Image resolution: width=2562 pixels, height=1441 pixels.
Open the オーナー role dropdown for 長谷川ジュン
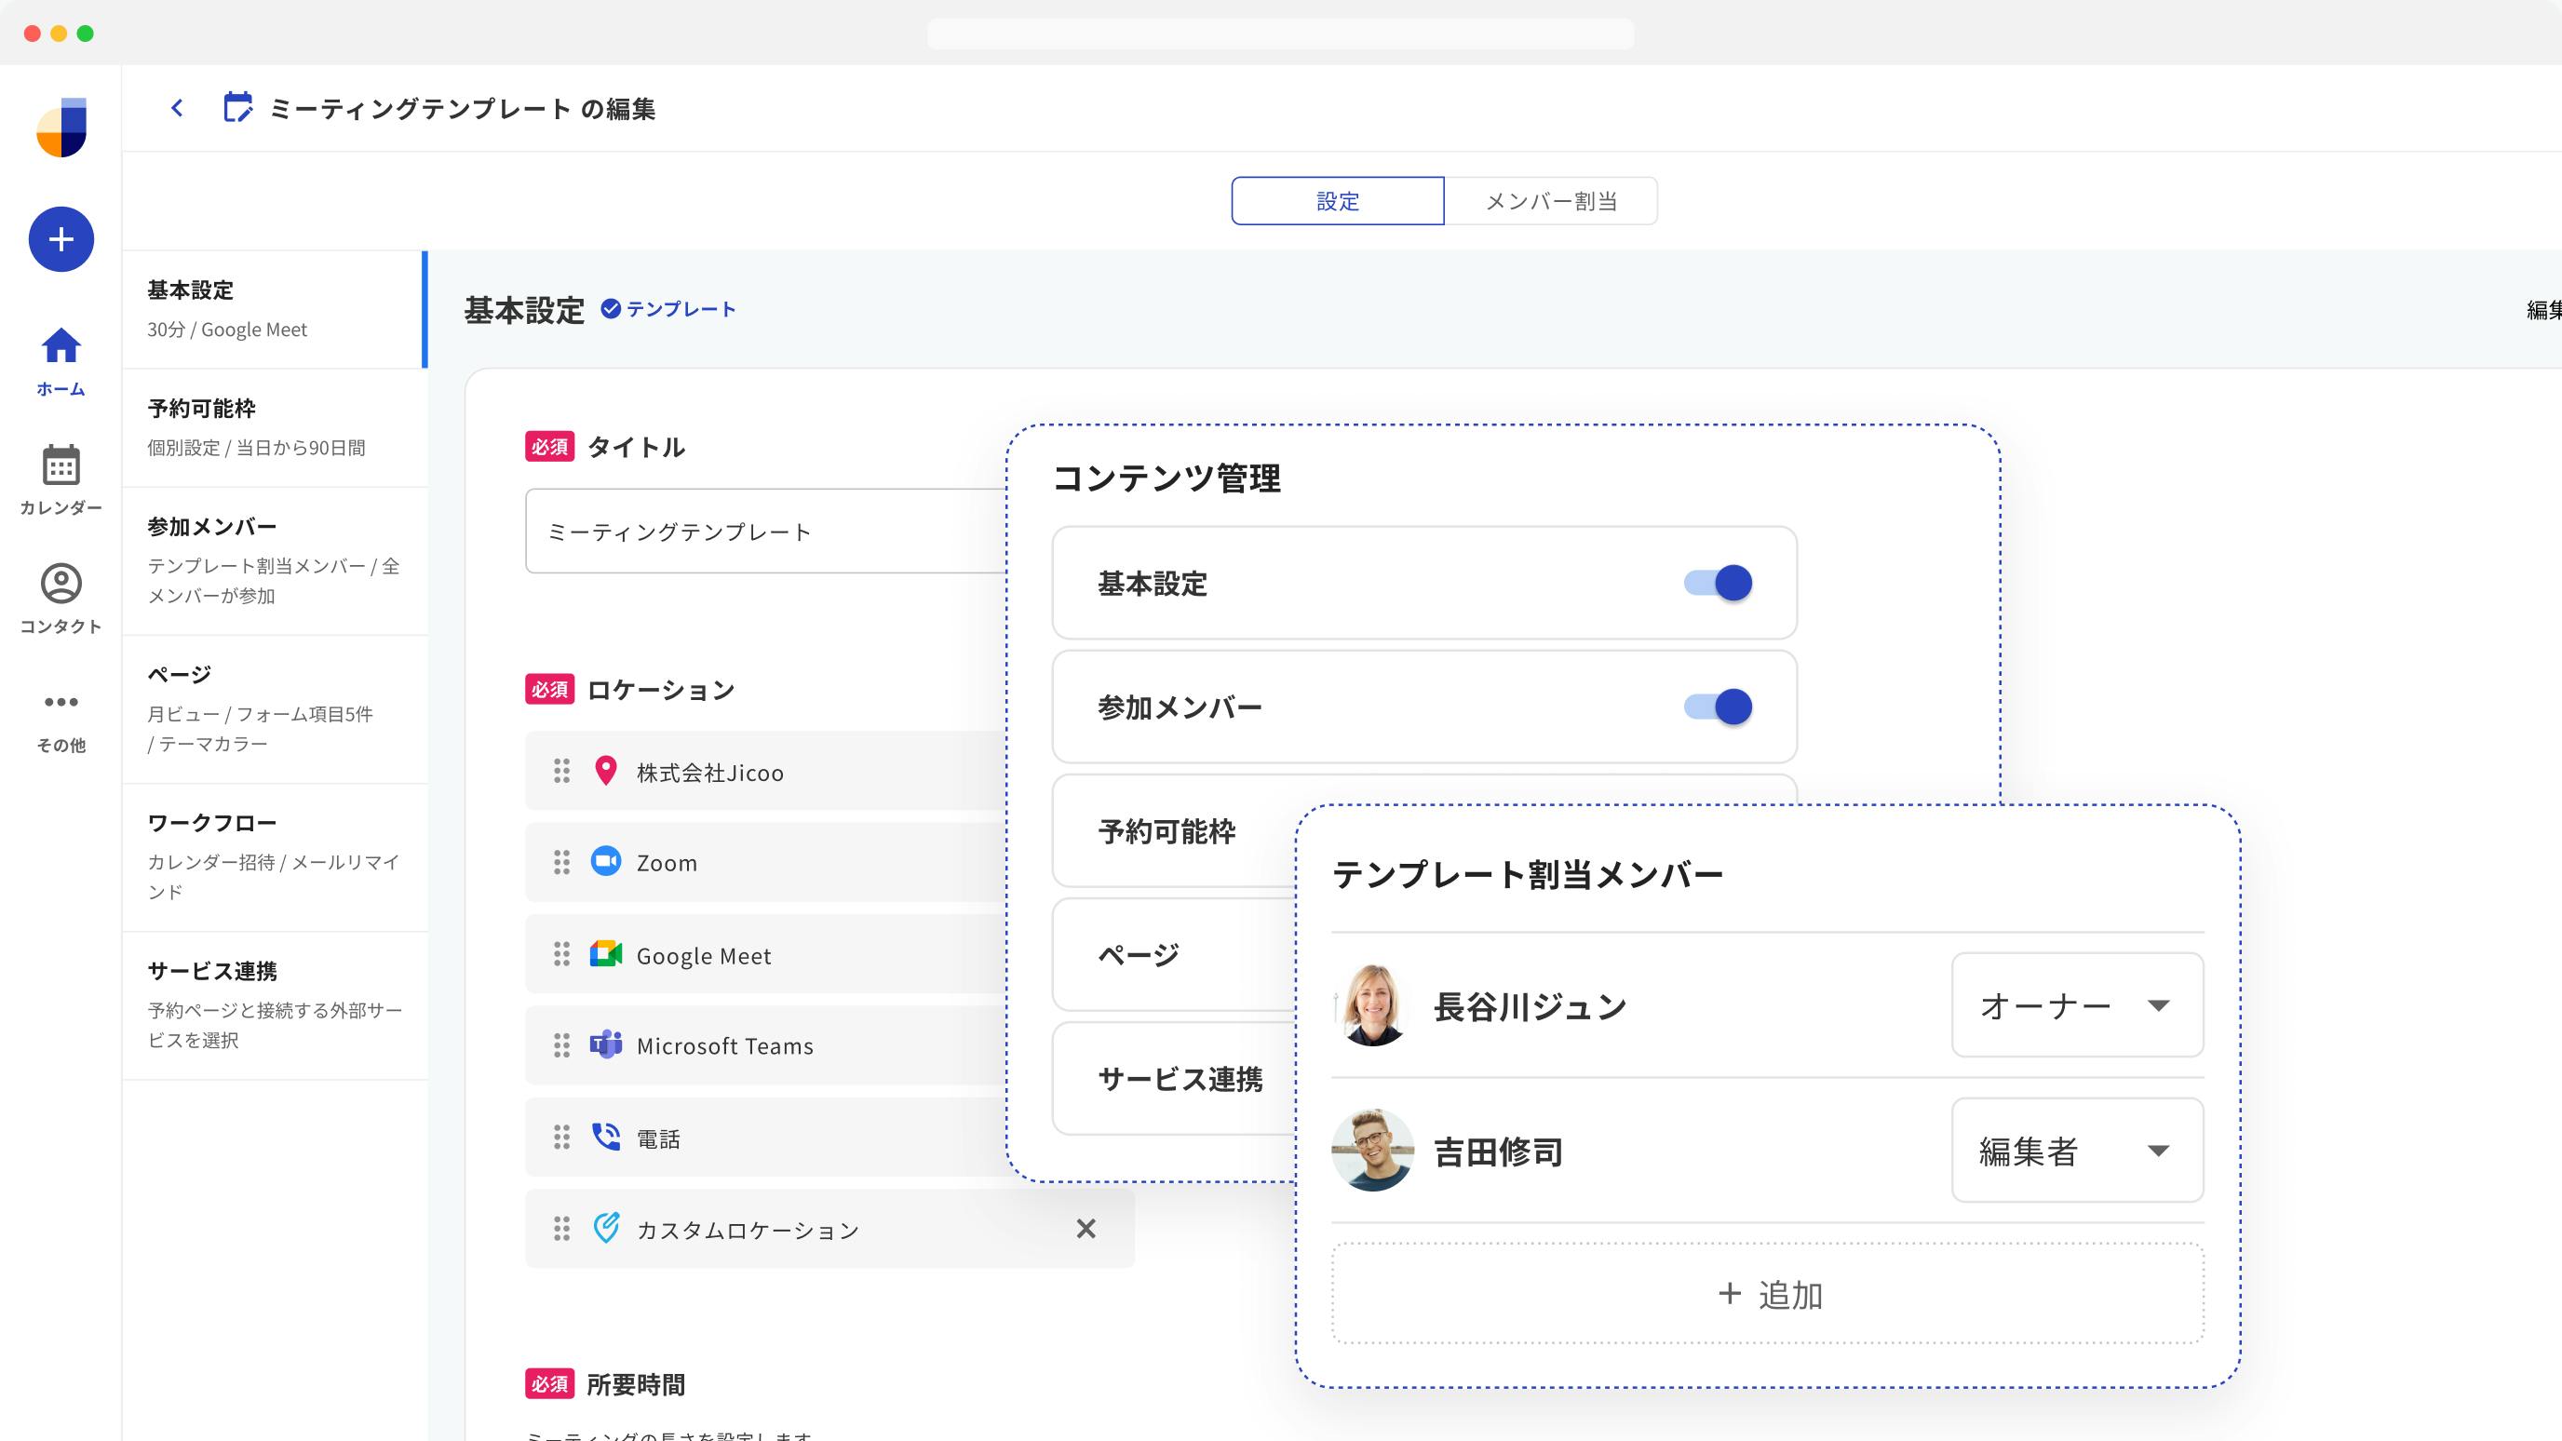2077,1005
